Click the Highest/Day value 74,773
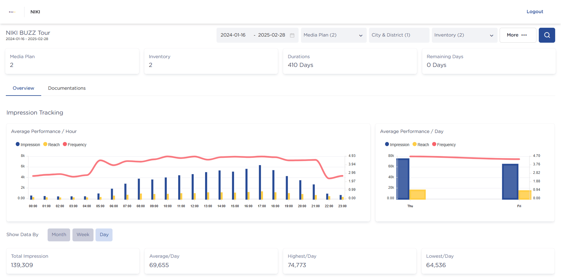This screenshot has width=561, height=277. 297,265
